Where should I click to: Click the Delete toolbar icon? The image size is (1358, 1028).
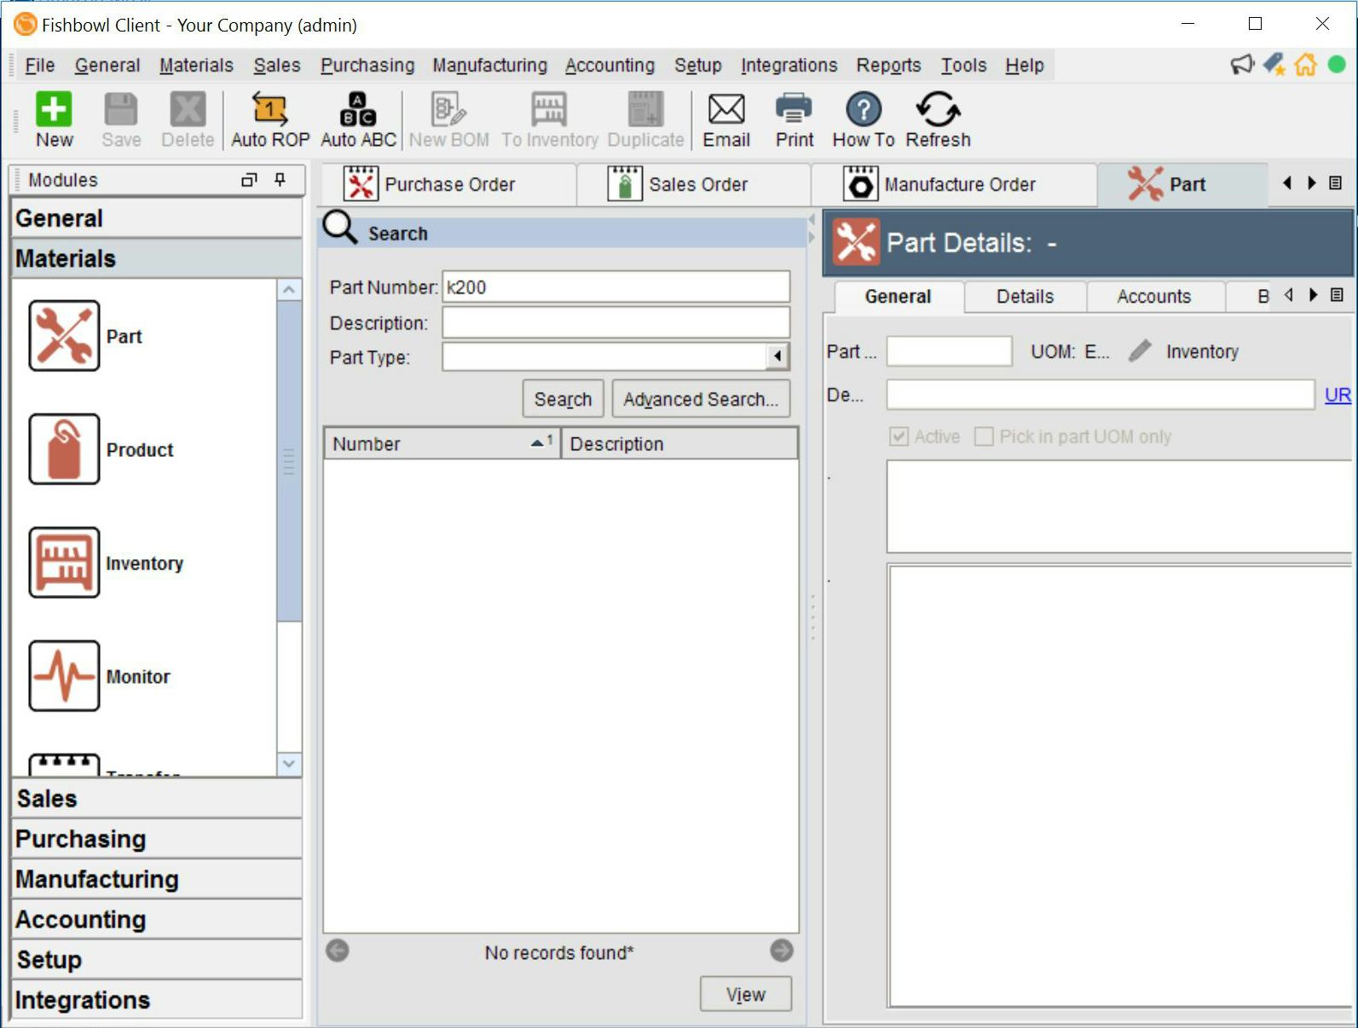tap(188, 119)
